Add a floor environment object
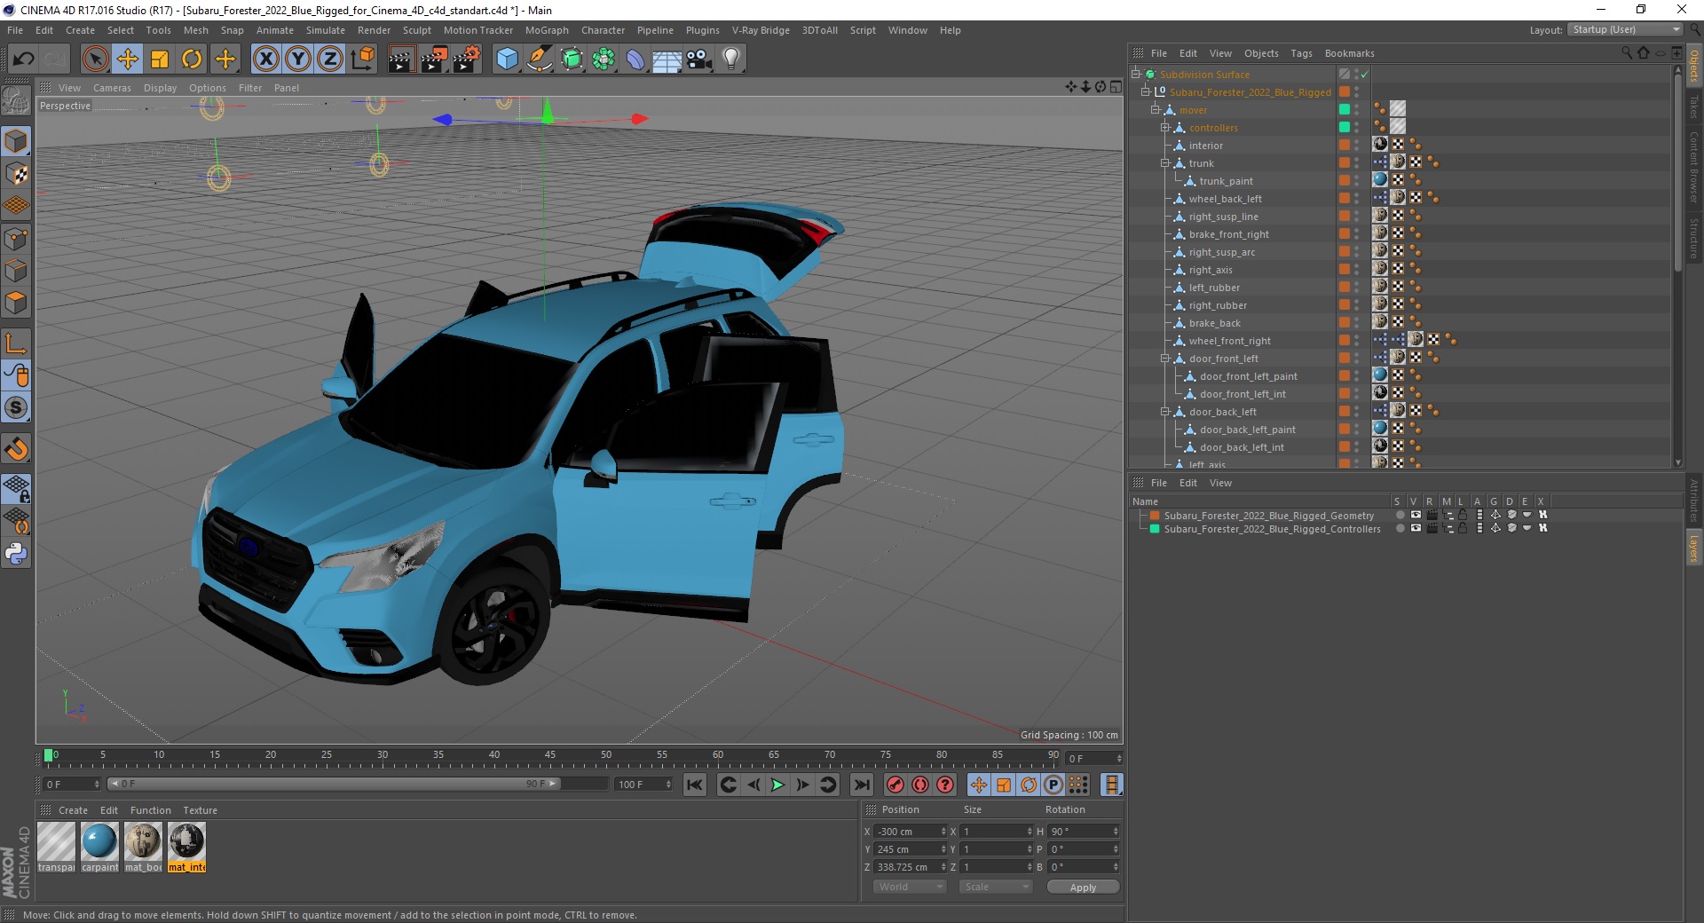The height and width of the screenshot is (923, 1704). 667,59
